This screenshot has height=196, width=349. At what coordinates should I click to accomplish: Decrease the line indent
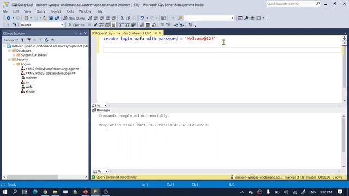click(176, 25)
